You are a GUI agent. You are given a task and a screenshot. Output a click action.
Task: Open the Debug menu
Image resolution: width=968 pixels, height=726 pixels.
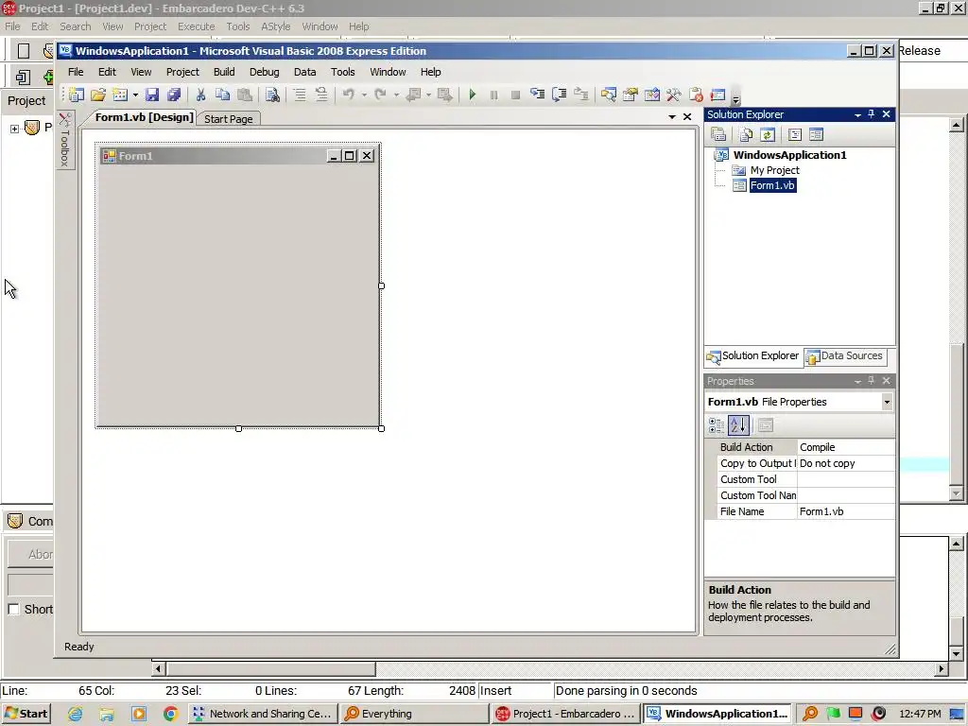[x=265, y=72]
